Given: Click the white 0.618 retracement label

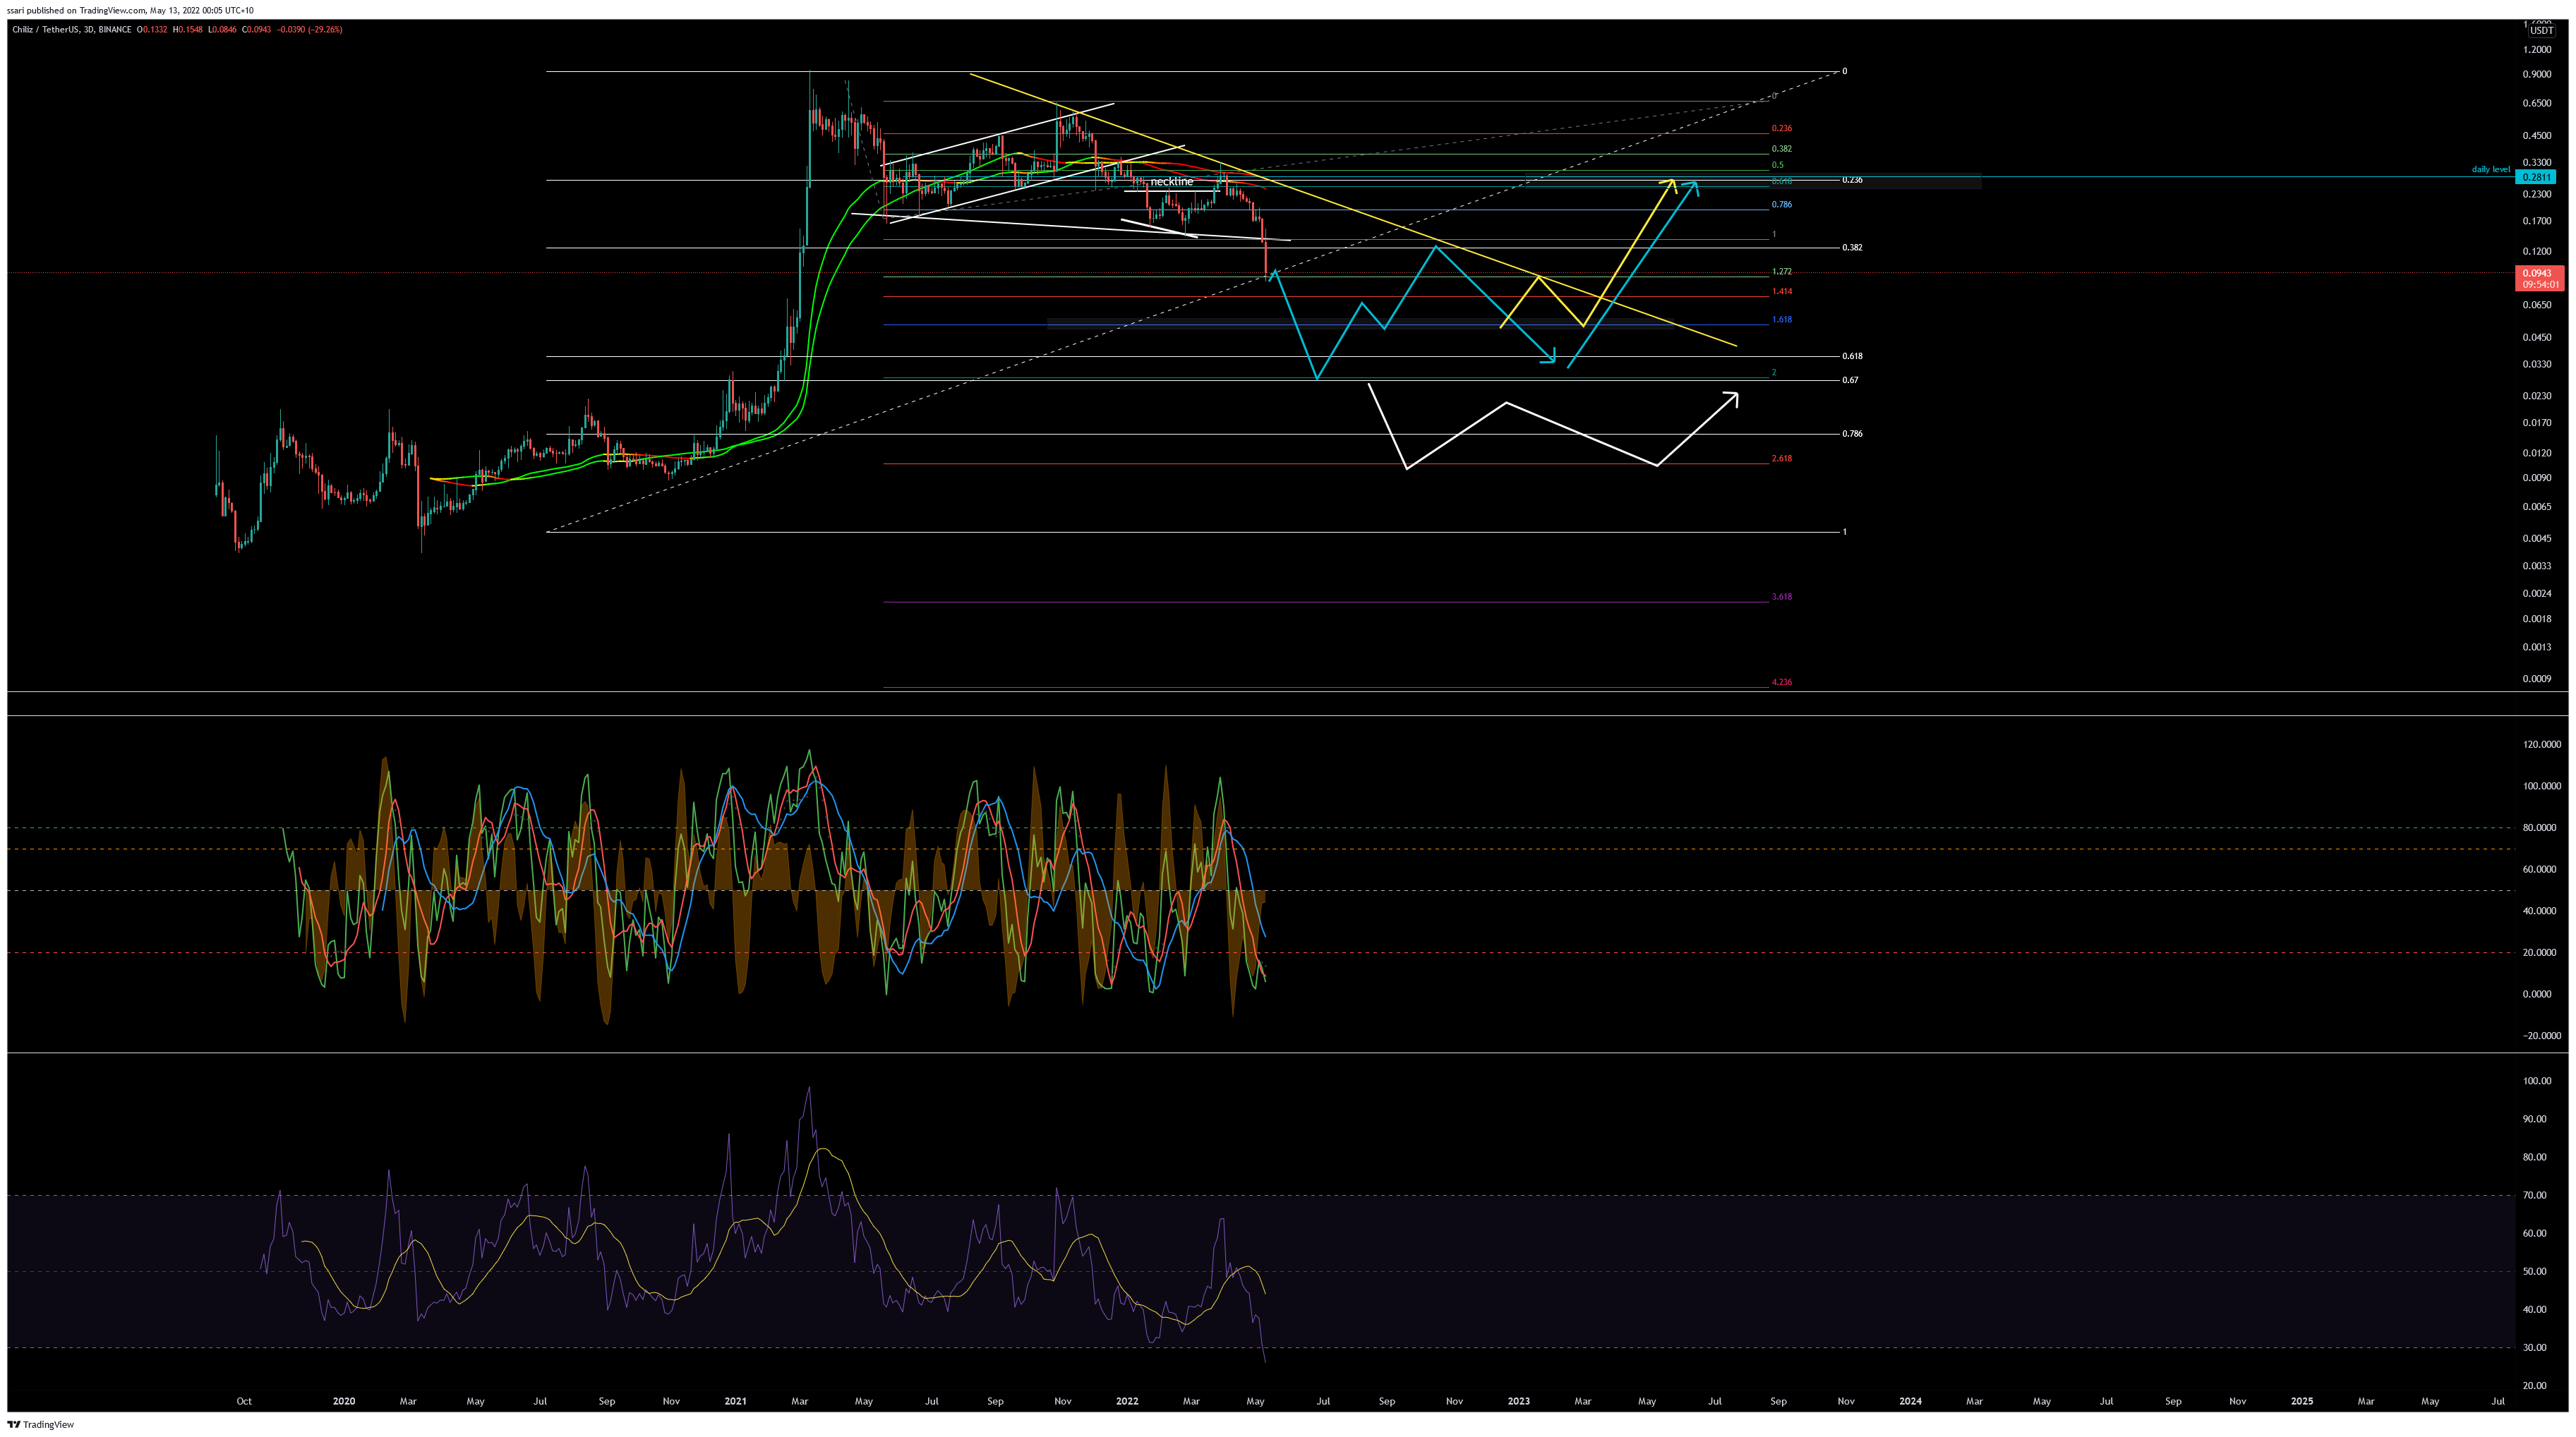Looking at the screenshot, I should (x=1852, y=357).
